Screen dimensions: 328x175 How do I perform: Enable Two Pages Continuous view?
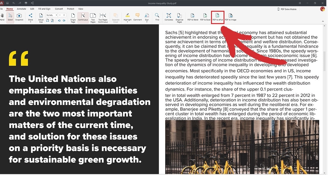(103, 17)
